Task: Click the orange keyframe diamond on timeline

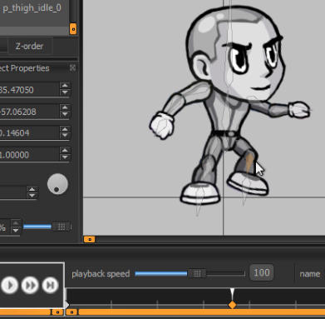Action: [x=233, y=305]
